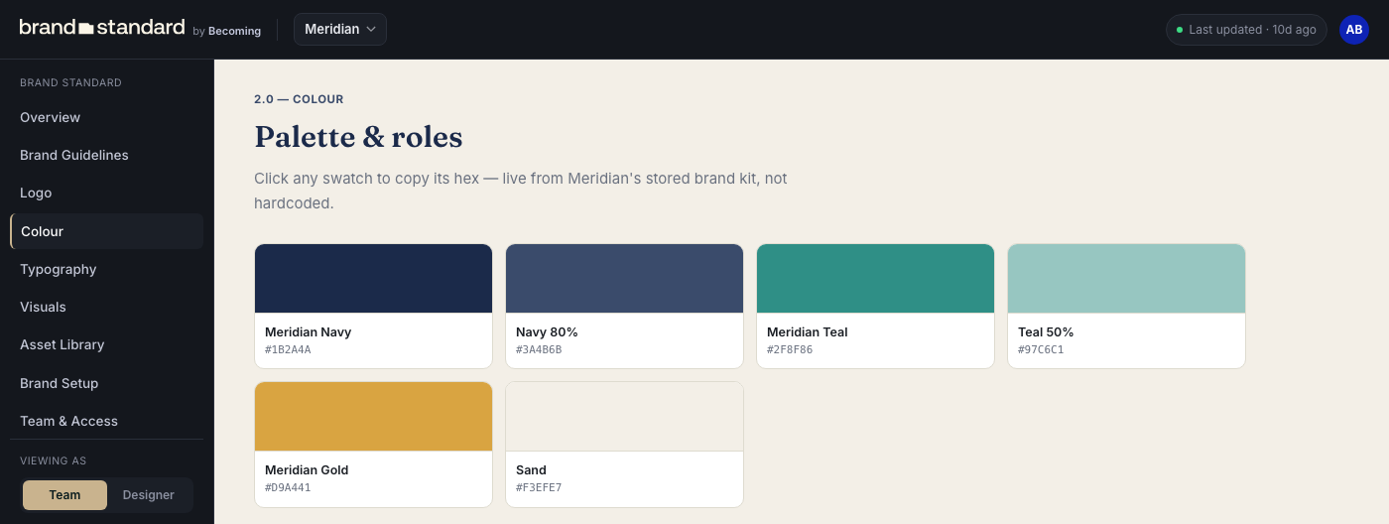1389x524 pixels.
Task: Open Team & Access page
Action: (x=106, y=421)
